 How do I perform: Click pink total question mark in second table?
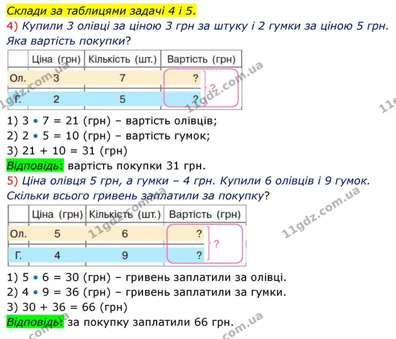(x=217, y=244)
